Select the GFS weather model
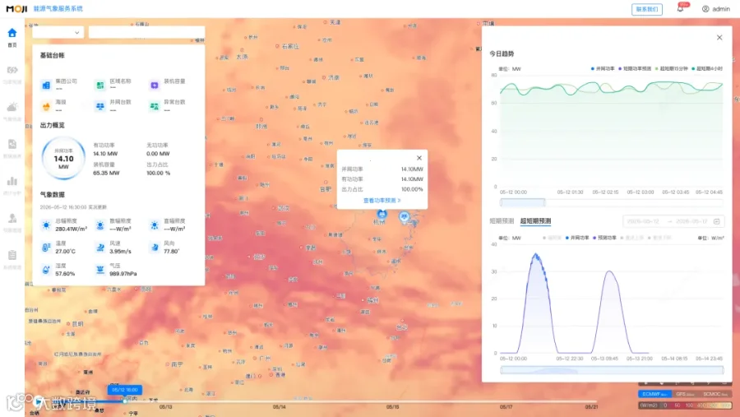The image size is (740, 417). coord(685,394)
